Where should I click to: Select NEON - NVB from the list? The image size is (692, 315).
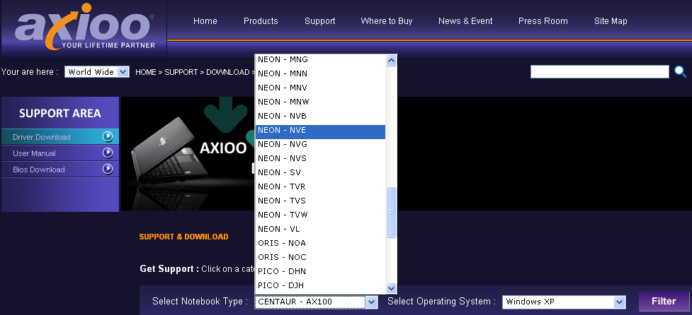pyautogui.click(x=320, y=116)
